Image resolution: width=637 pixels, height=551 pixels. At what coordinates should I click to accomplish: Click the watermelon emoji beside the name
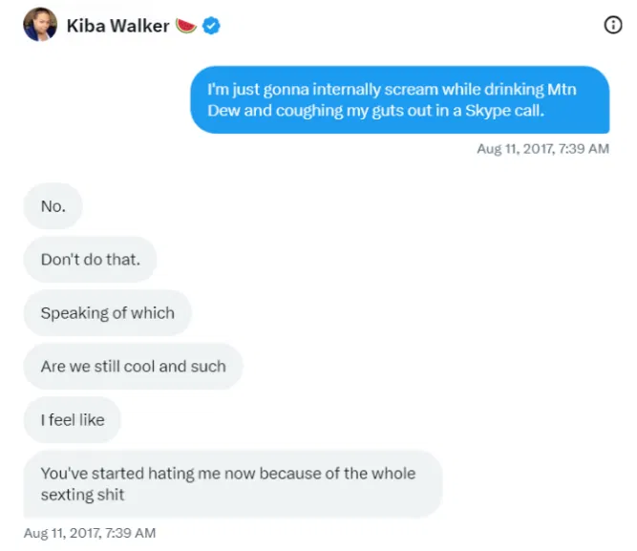pos(185,26)
